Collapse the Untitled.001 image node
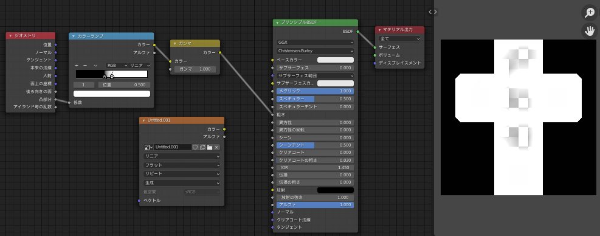The height and width of the screenshot is (236, 600). [x=143, y=120]
